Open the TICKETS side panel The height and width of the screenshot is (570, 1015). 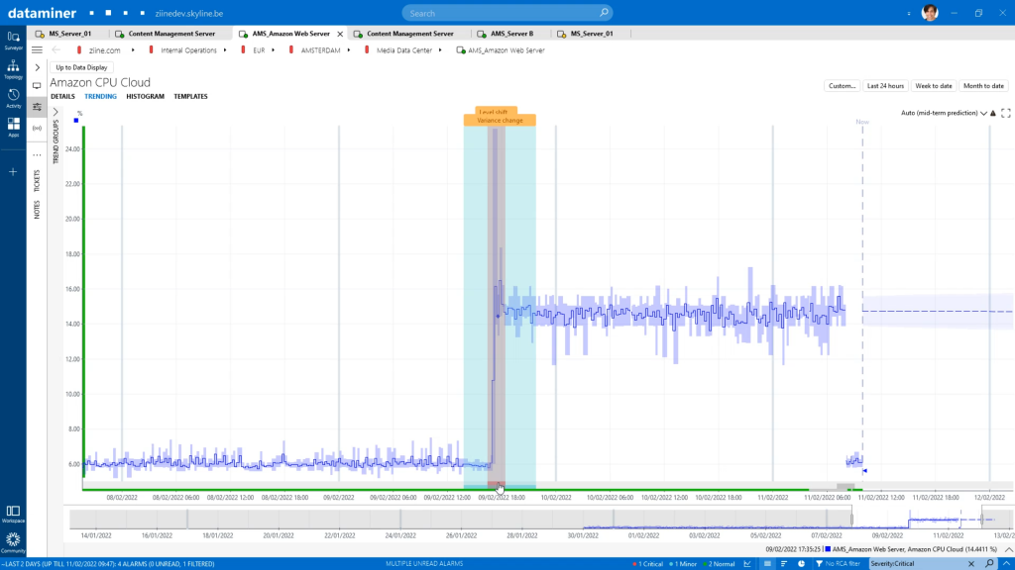pyautogui.click(x=37, y=181)
